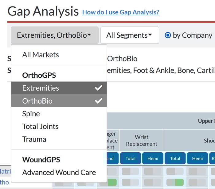The height and width of the screenshot is (189, 215).
Task: Click the Hemi button under Wrist Replacement
Action: [153, 158]
